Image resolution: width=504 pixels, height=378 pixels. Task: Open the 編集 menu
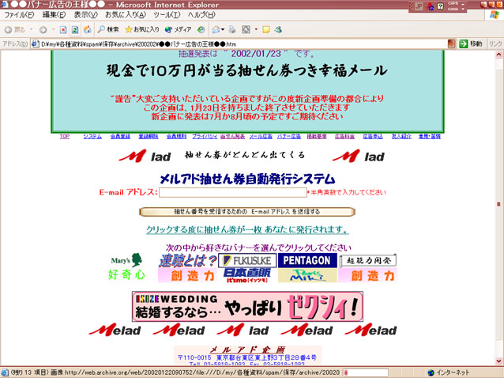pyautogui.click(x=54, y=15)
